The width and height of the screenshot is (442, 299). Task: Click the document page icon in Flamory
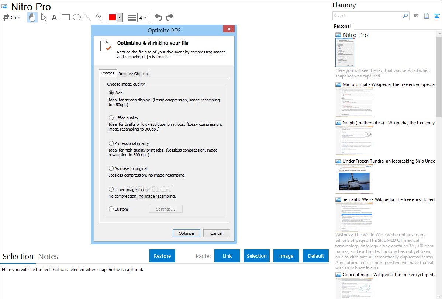click(x=427, y=16)
